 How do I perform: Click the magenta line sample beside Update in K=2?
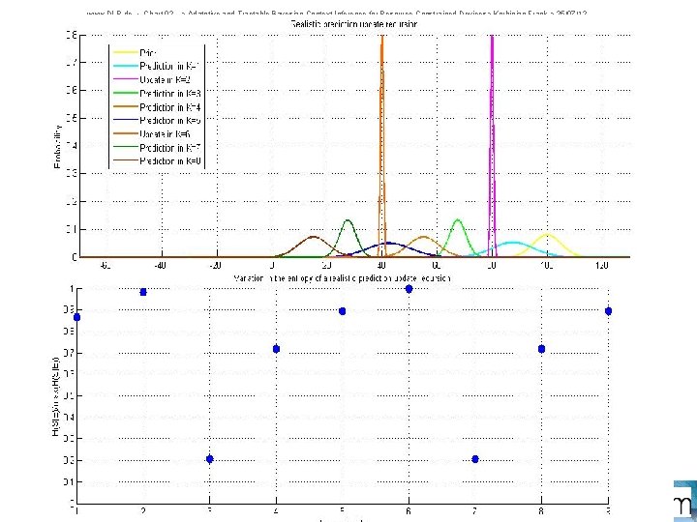coord(125,79)
